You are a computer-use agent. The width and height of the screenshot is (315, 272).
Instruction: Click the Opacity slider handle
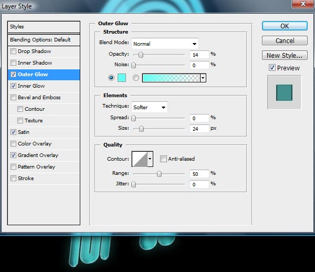pyautogui.click(x=141, y=55)
